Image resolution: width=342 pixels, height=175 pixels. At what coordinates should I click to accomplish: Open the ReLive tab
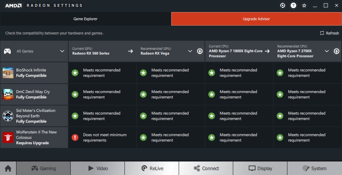(152, 168)
